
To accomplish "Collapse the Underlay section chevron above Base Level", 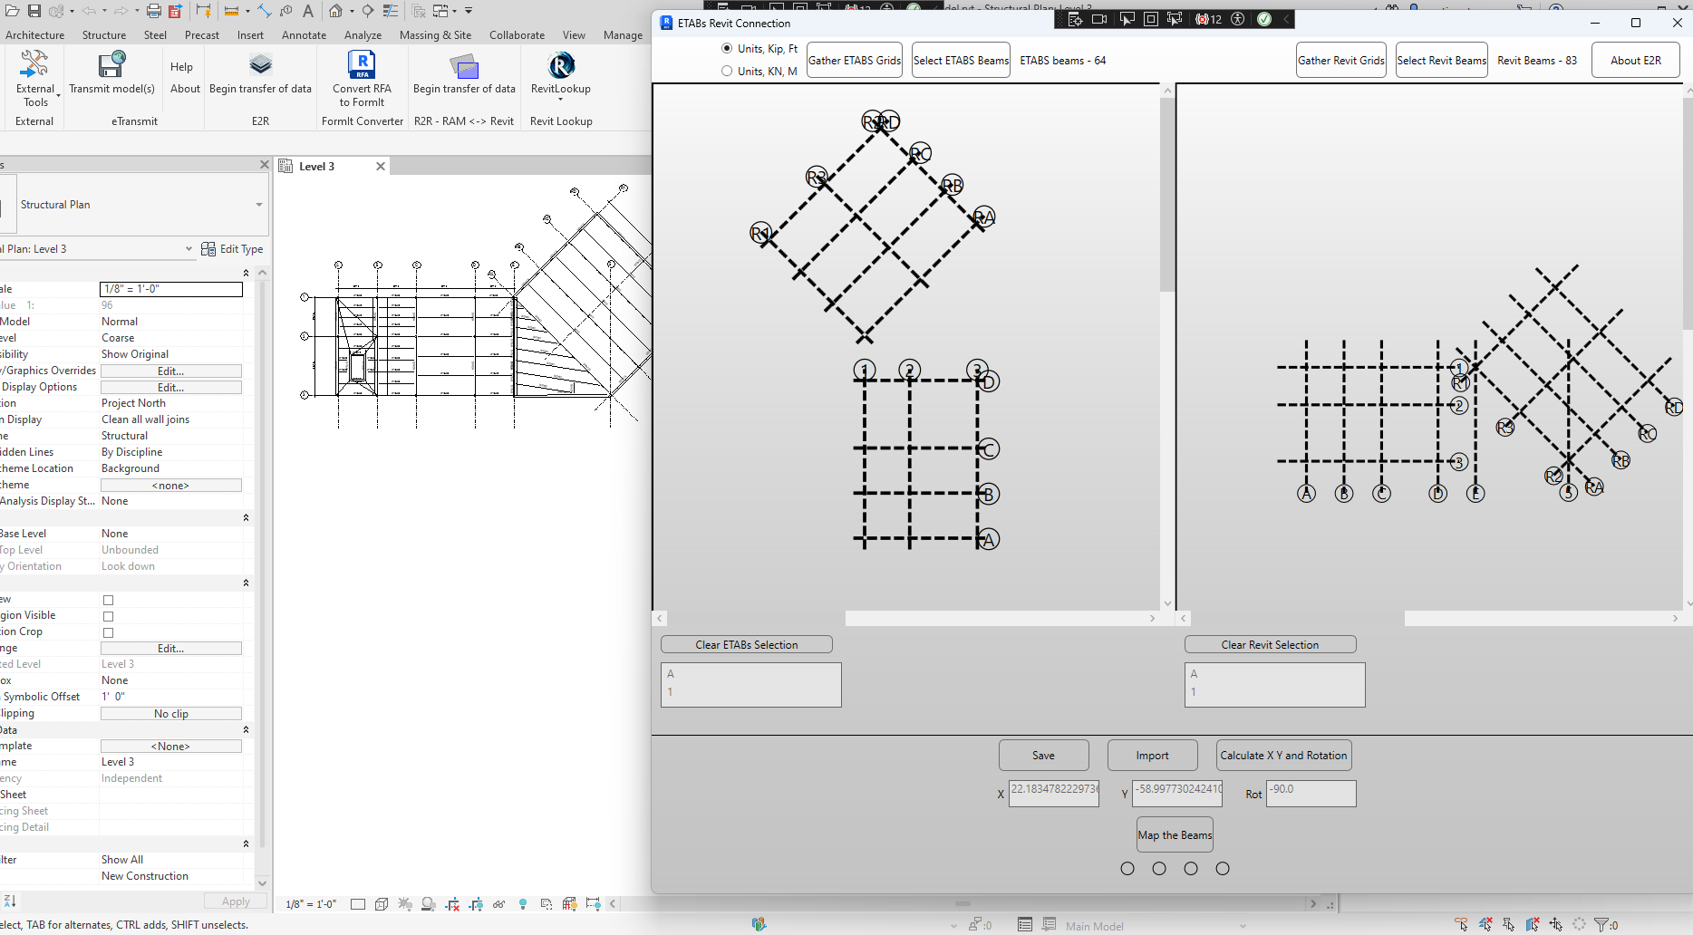I will click(246, 517).
